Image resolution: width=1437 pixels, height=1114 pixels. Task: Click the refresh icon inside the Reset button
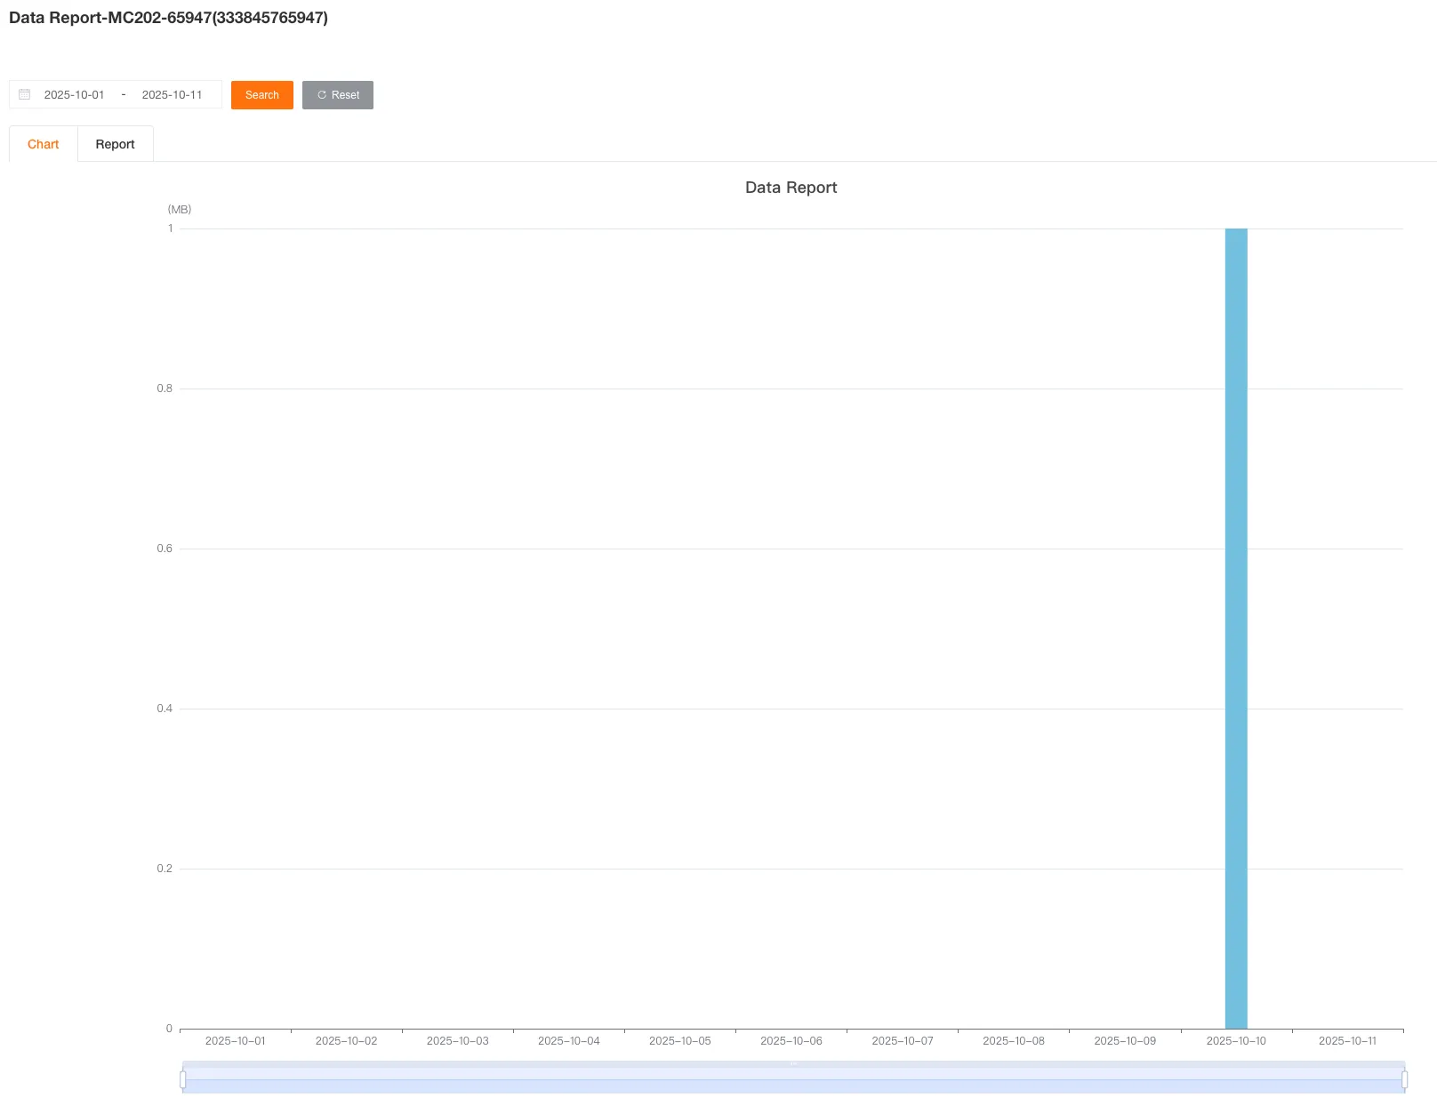point(321,95)
